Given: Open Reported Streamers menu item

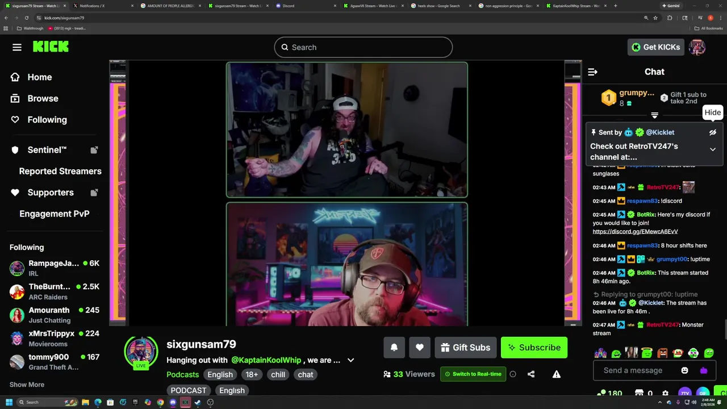Looking at the screenshot, I should [x=60, y=171].
